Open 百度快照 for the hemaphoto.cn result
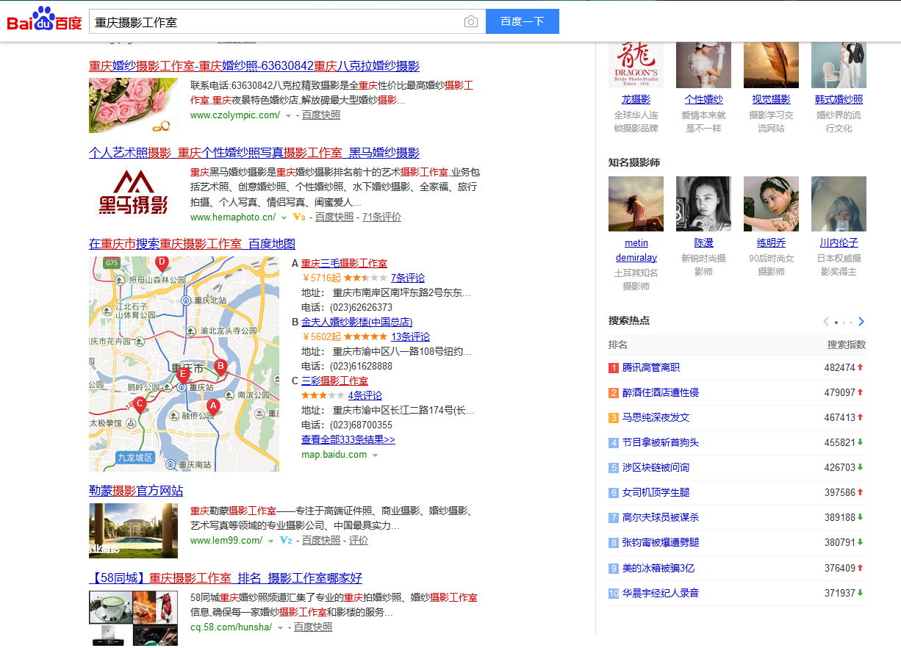The height and width of the screenshot is (648, 901). [x=334, y=217]
